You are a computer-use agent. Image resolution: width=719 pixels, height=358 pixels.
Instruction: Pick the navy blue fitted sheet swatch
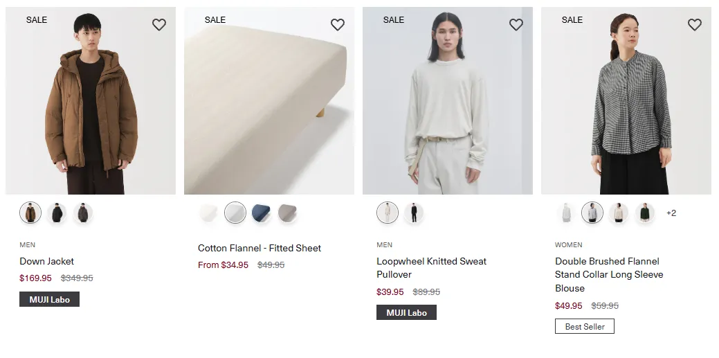pyautogui.click(x=262, y=213)
